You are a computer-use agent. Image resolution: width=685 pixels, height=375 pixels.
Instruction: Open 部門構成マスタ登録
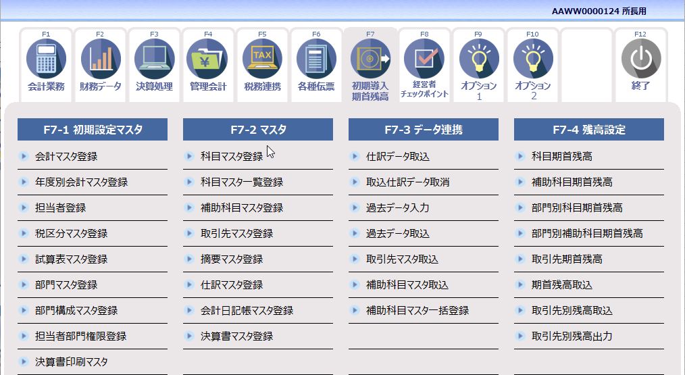[x=76, y=311]
